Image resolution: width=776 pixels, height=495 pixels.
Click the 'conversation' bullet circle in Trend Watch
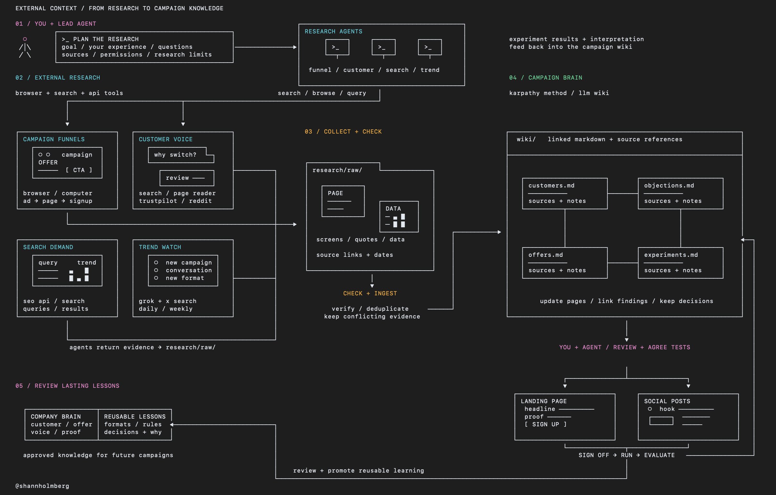(x=156, y=270)
